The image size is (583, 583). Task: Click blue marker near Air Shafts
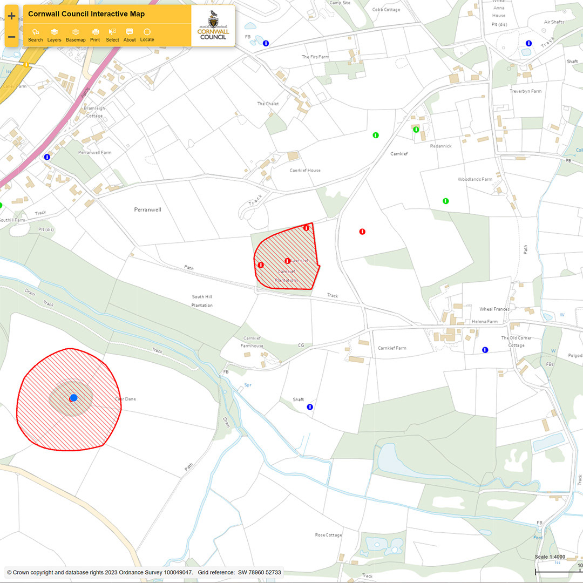pyautogui.click(x=528, y=44)
